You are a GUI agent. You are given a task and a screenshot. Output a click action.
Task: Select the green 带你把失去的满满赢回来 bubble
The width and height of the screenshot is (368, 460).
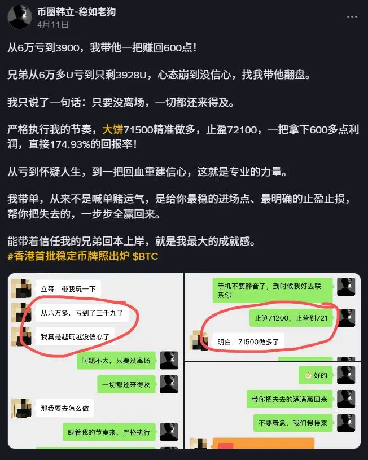point(289,399)
